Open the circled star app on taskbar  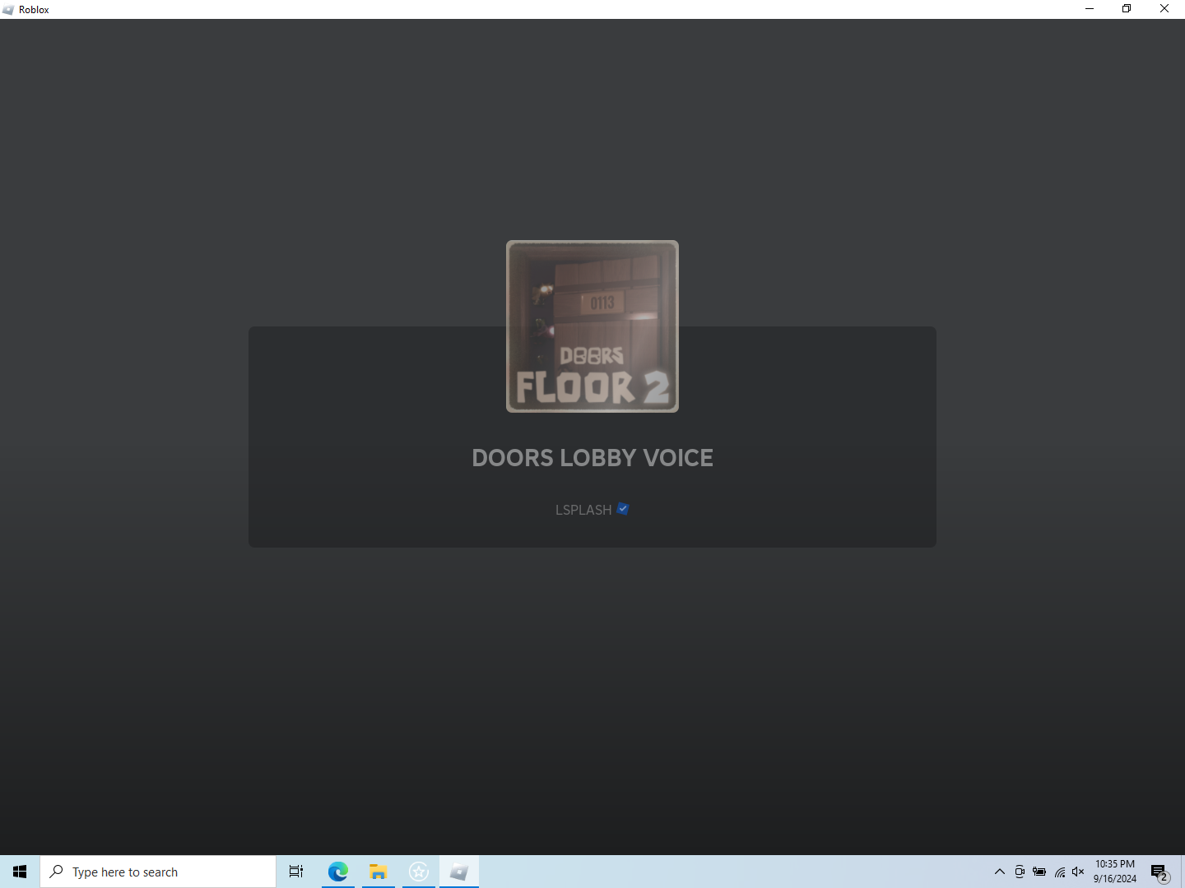pyautogui.click(x=419, y=872)
